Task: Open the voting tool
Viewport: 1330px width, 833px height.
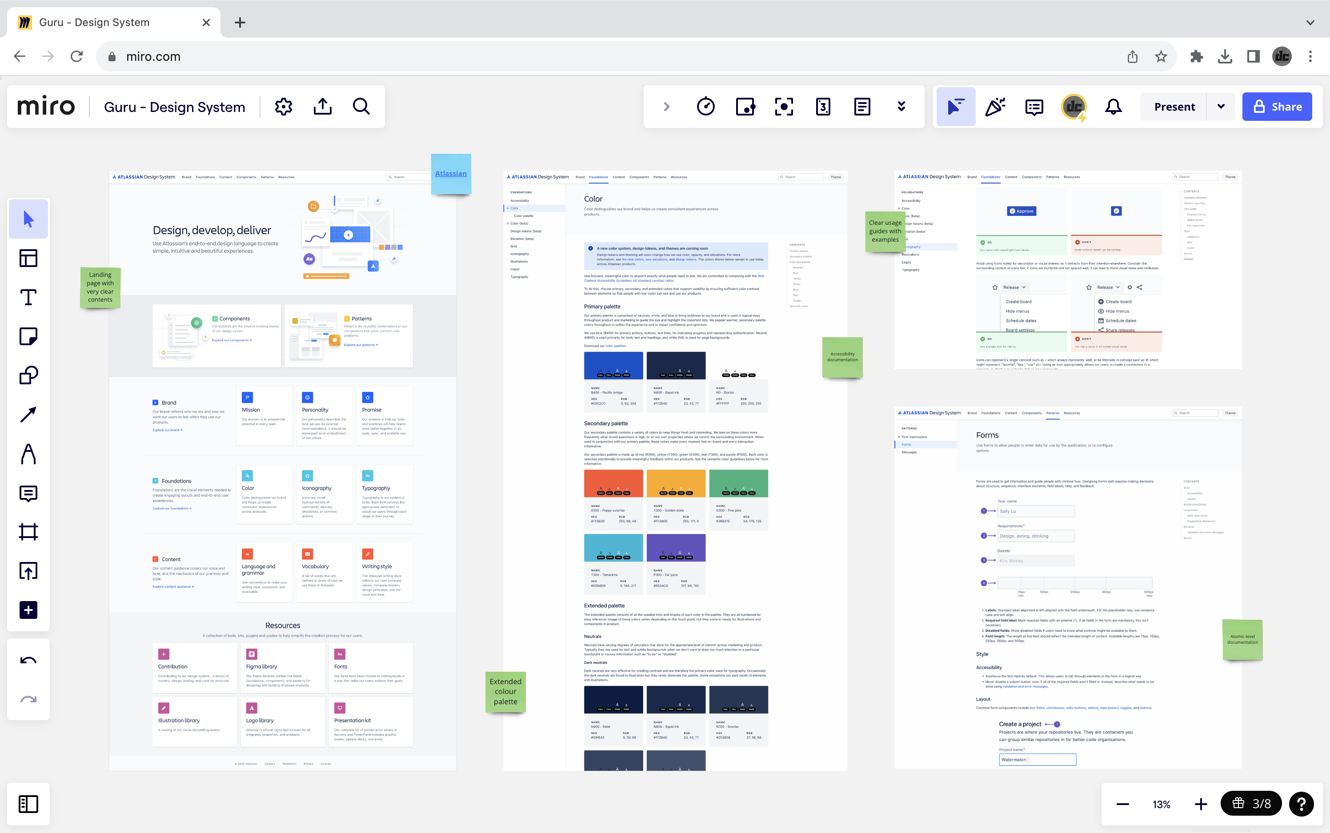Action: tap(745, 106)
